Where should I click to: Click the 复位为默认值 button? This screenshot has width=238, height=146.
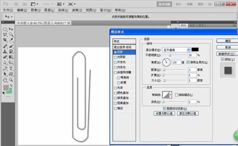[188, 113]
